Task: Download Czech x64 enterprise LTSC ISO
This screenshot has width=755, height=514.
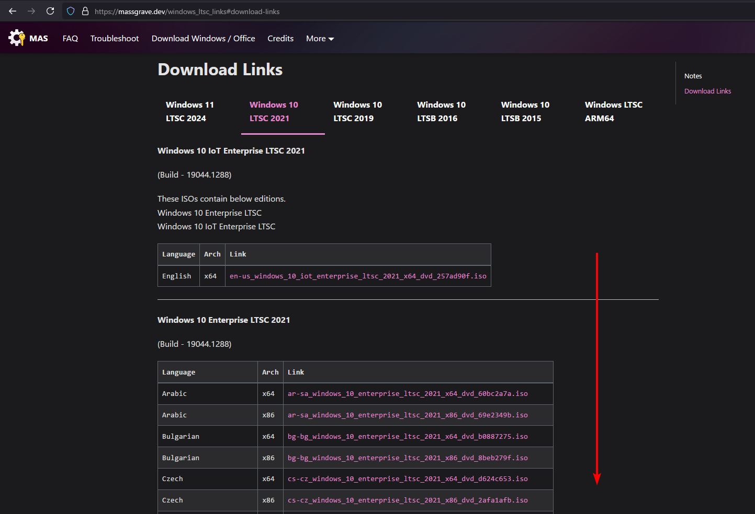Action: [408, 479]
